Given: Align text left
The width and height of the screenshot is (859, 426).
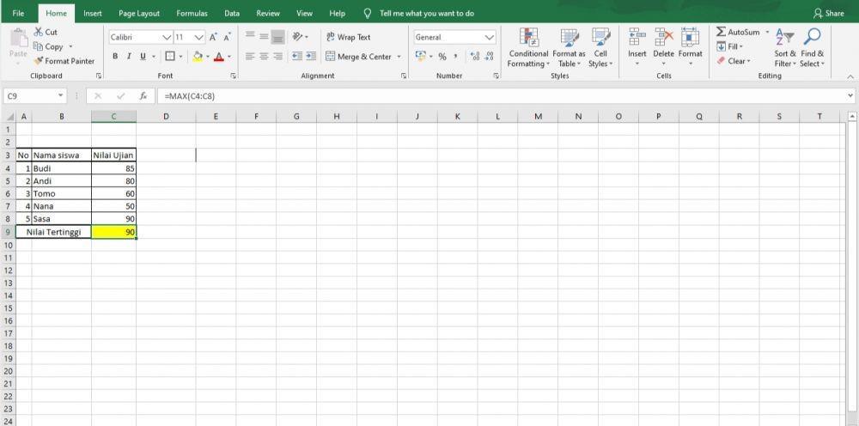Looking at the screenshot, I should click(250, 57).
